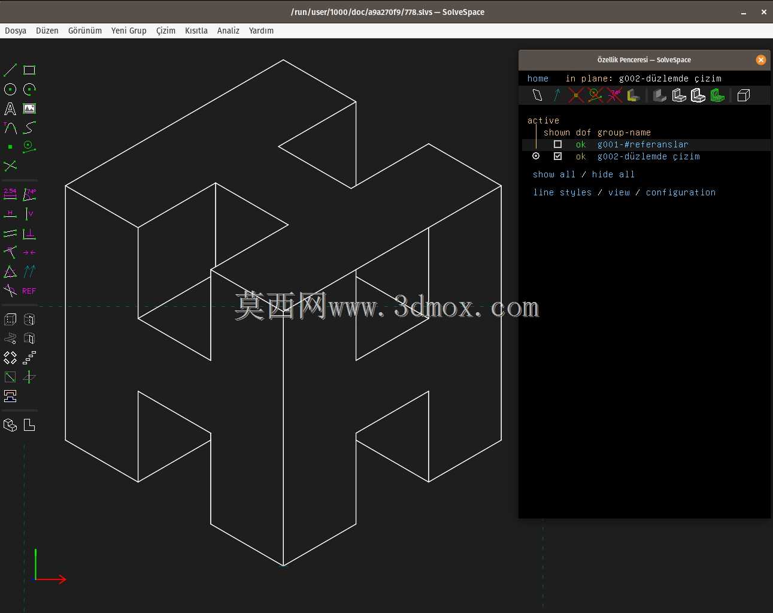Select the split curves at intersection tool
Image resolution: width=773 pixels, height=613 pixels.
click(10, 166)
